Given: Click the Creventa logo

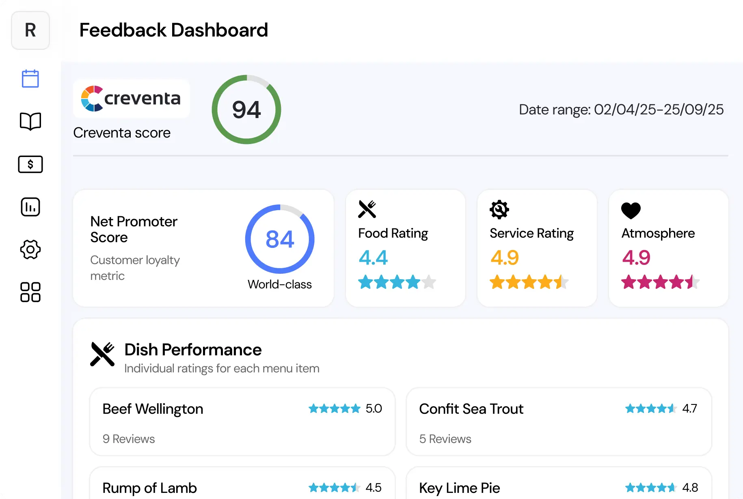Looking at the screenshot, I should 131,99.
